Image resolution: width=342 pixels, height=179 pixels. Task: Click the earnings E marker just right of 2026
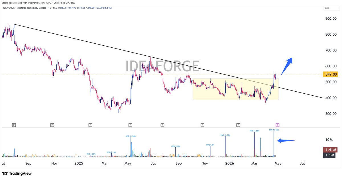(x=238, y=125)
